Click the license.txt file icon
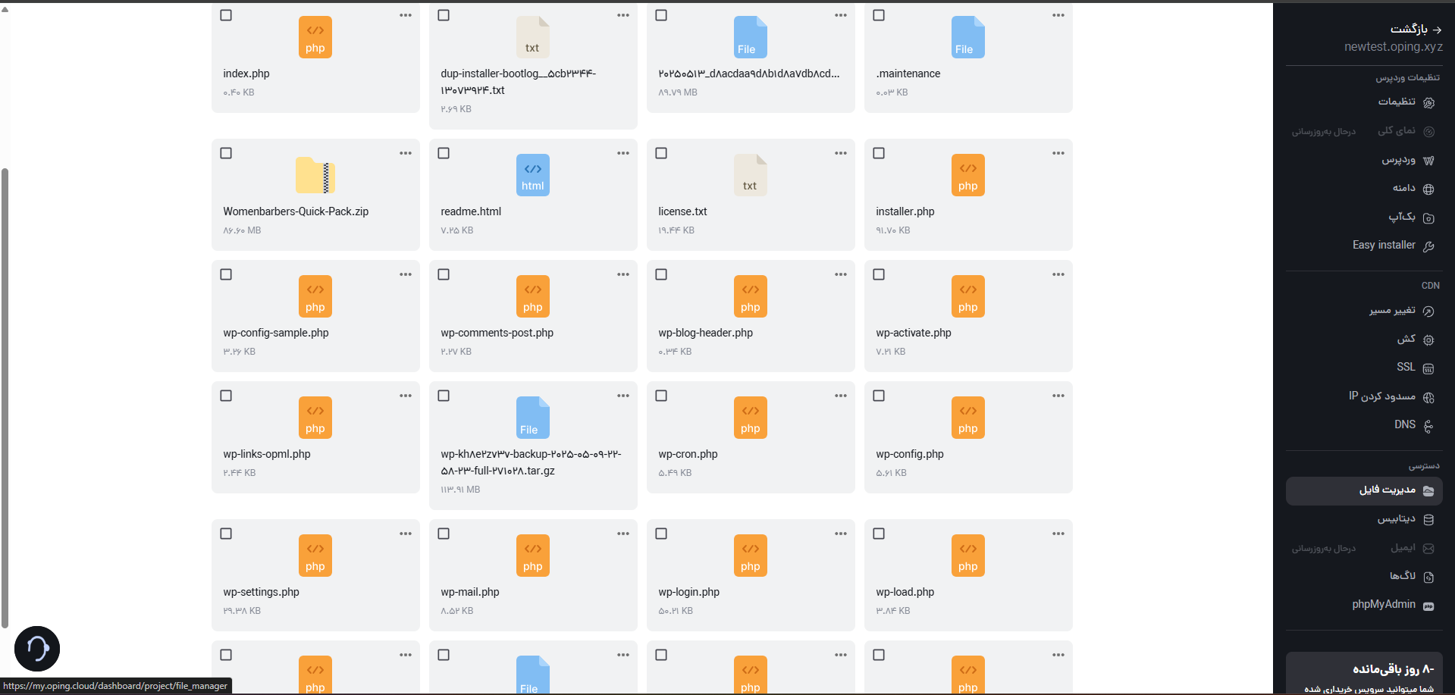This screenshot has width=1455, height=695. [751, 175]
